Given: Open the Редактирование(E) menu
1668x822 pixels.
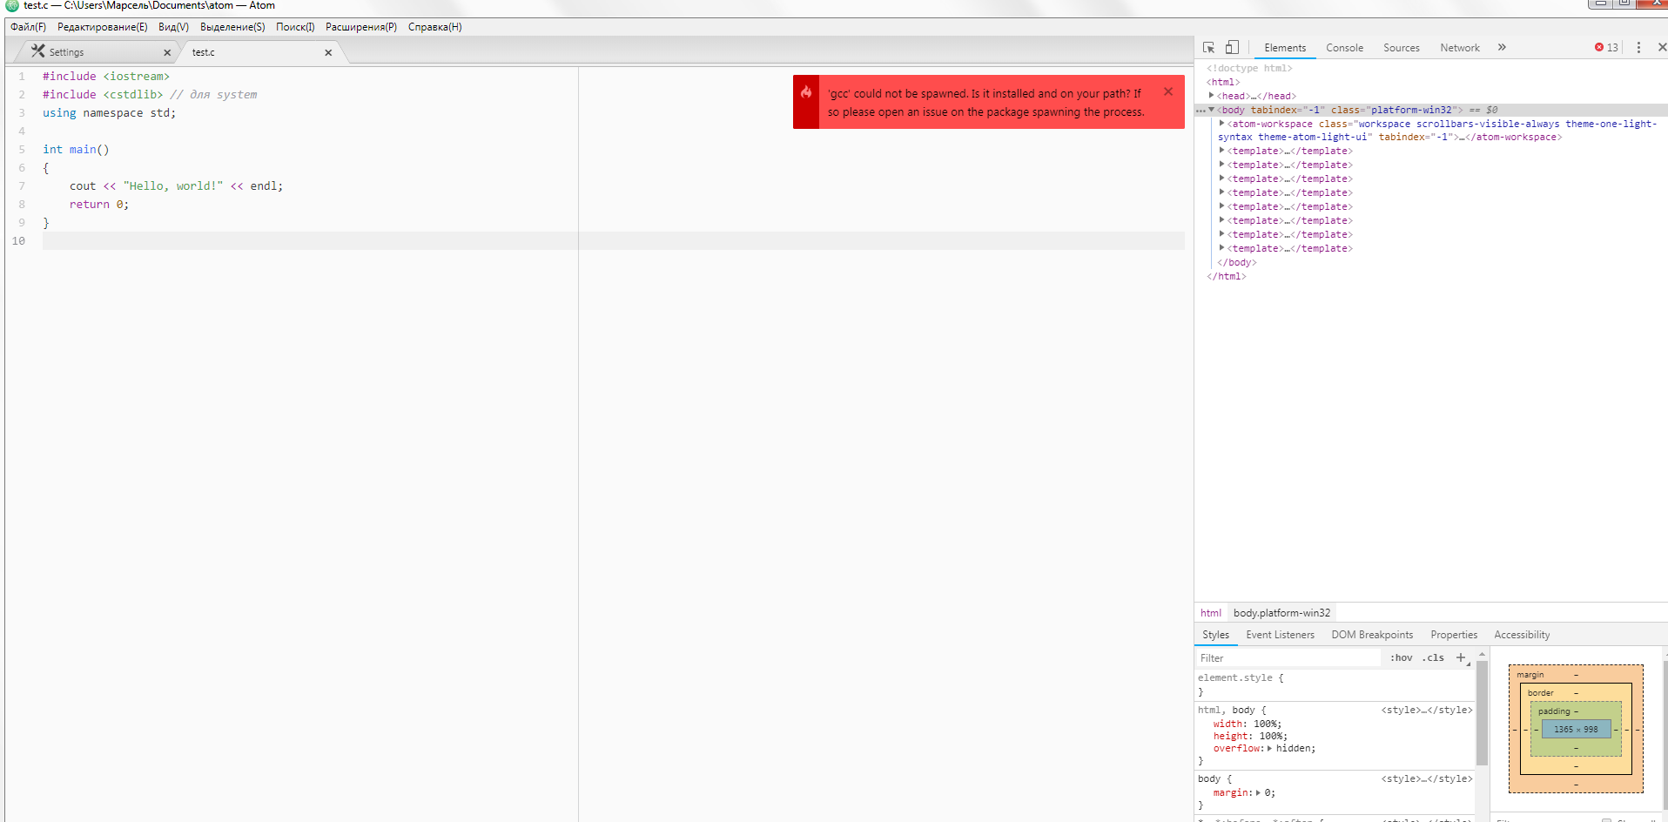Looking at the screenshot, I should 103,27.
